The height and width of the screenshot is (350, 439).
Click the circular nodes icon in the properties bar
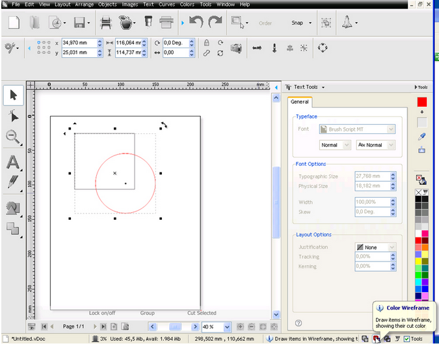[x=323, y=47]
